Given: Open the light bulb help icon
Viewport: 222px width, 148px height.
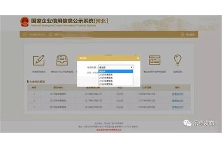Looking at the screenshot, I should coord(178,60).
